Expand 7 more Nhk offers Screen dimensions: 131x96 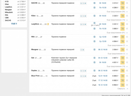118,46
